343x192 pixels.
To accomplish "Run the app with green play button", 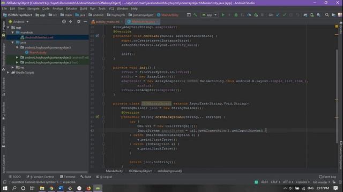I will click(223, 15).
